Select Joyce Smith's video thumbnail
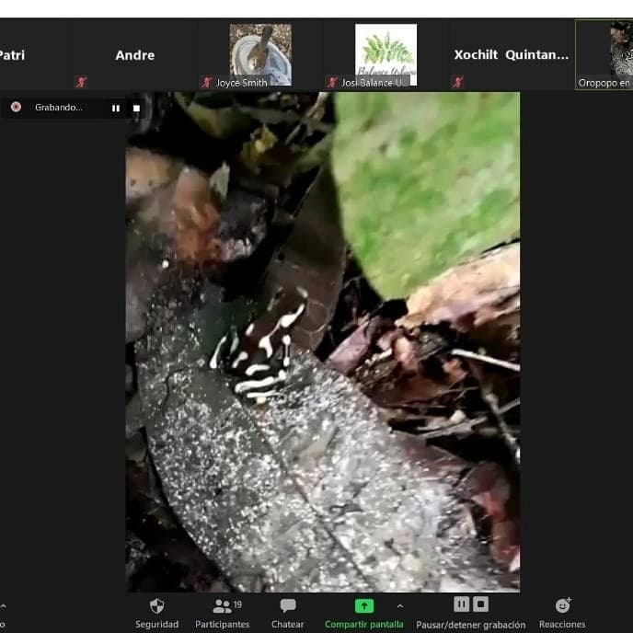The width and height of the screenshot is (633, 633). [260, 54]
